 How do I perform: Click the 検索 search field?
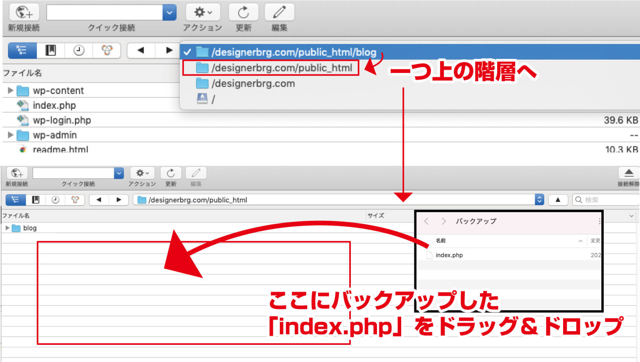tap(605, 200)
